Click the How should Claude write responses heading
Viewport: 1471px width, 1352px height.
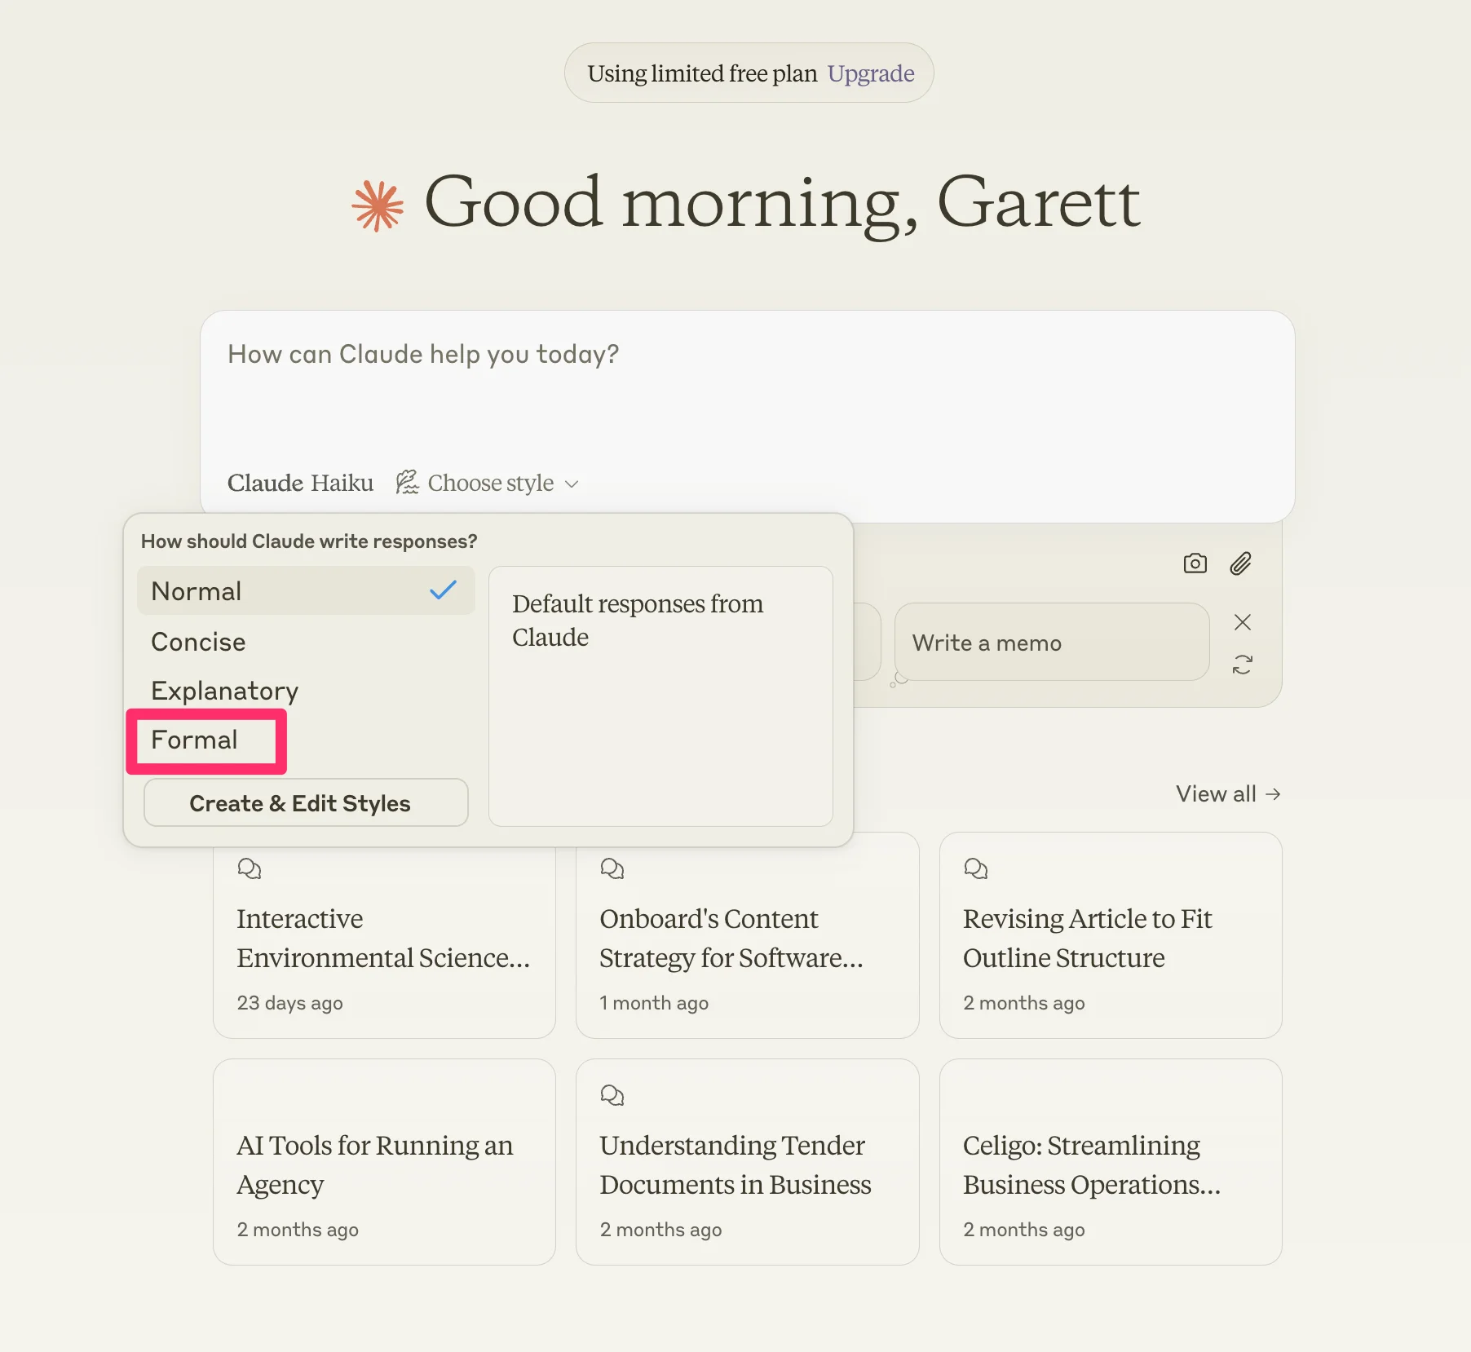point(309,541)
